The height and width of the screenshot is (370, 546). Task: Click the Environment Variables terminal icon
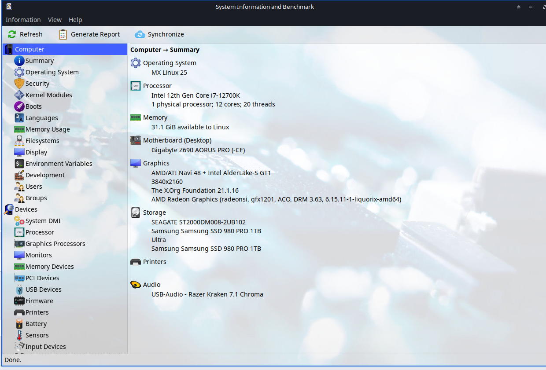(x=19, y=164)
